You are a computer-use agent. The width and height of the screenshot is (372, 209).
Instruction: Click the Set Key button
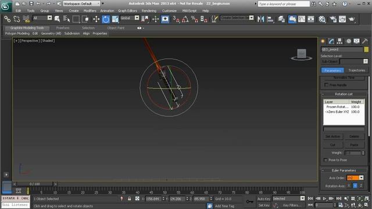pyautogui.click(x=264, y=205)
